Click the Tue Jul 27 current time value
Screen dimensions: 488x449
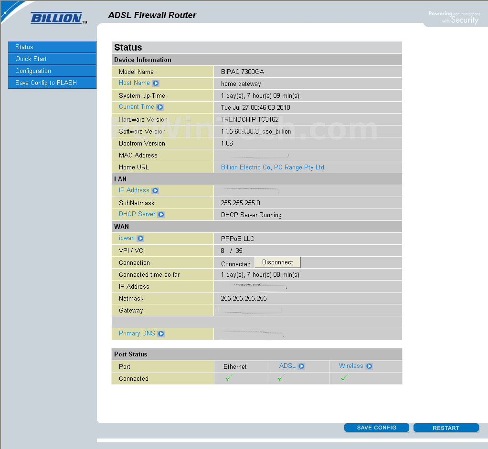coord(255,107)
